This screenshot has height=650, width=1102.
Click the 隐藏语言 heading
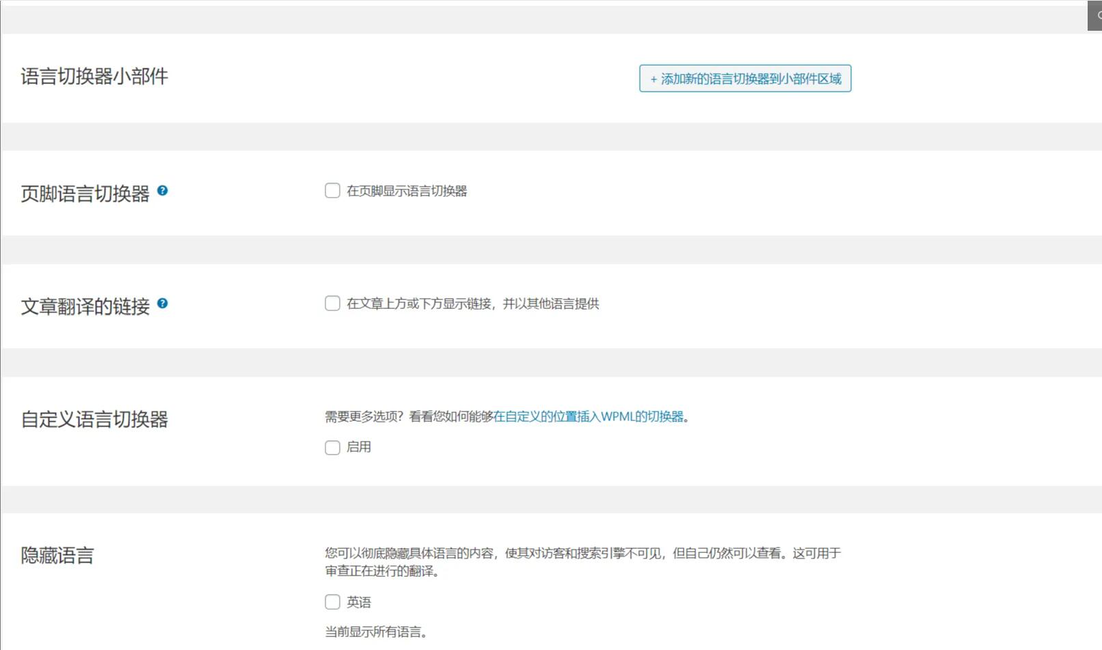[x=57, y=555]
